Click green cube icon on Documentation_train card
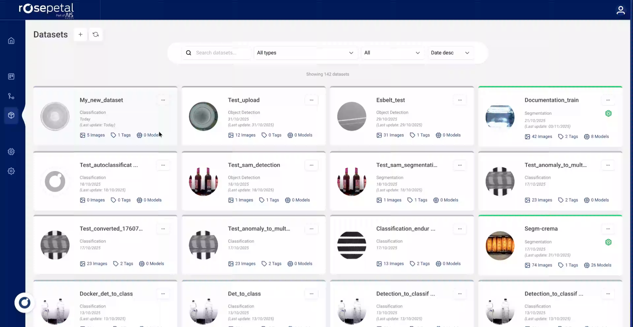 pyautogui.click(x=608, y=113)
